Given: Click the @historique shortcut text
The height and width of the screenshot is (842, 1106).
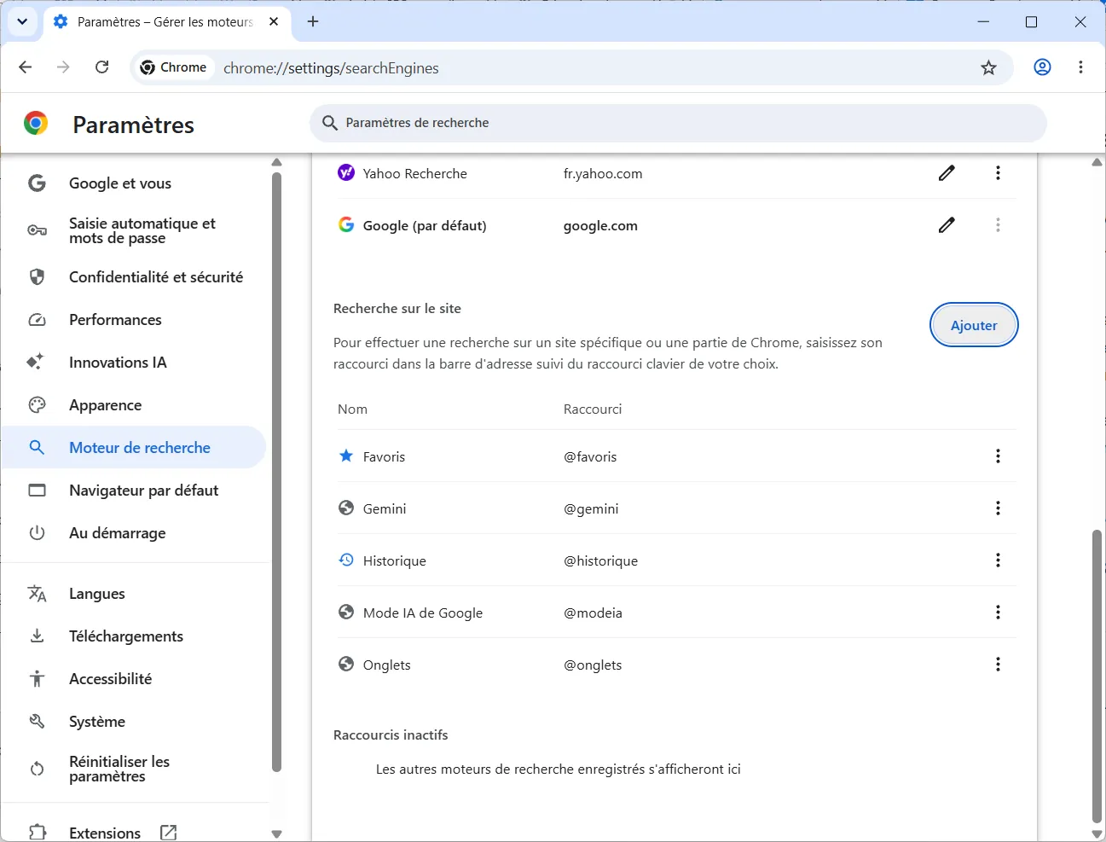Looking at the screenshot, I should point(600,561).
